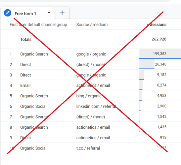Click row number 5
The width and height of the screenshot is (181, 165).
click(11, 96)
